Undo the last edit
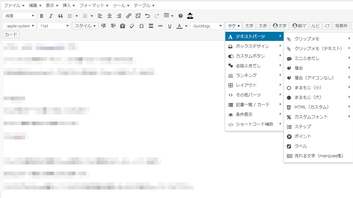 (148, 16)
